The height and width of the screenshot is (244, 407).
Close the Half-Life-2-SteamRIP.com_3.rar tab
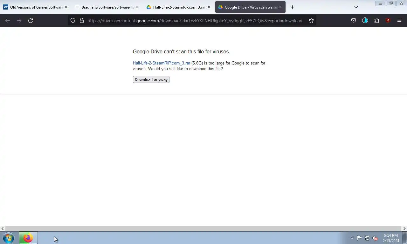pyautogui.click(x=209, y=7)
